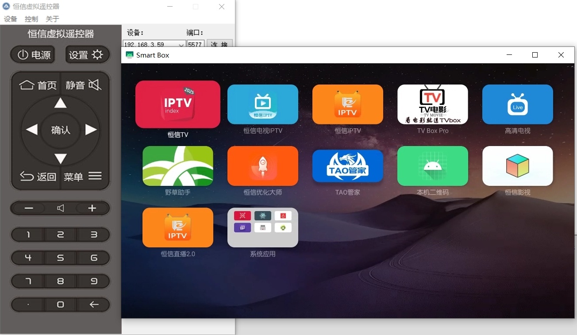577x335 pixels.
Task: Mute with the 静音 remote button
Action: (x=84, y=85)
